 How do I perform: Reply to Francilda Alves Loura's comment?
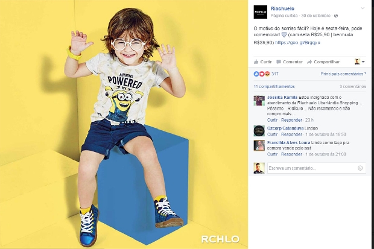tap(291, 154)
